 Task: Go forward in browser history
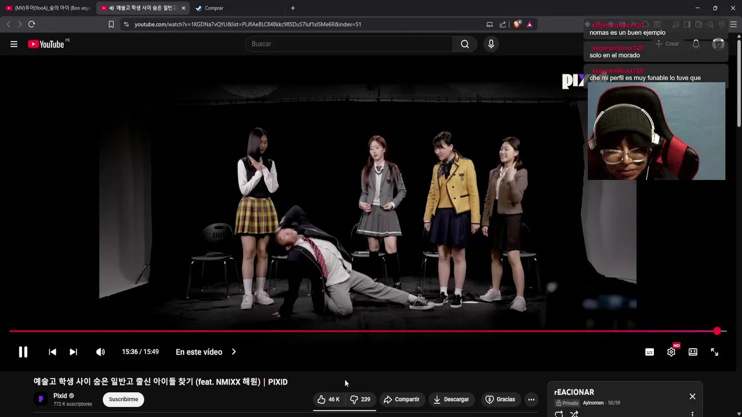click(20, 24)
